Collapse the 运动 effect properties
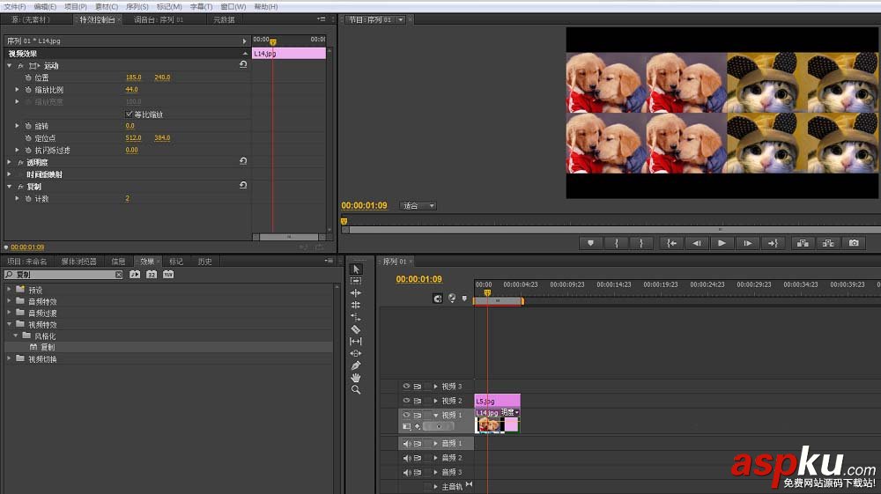 tap(10, 66)
